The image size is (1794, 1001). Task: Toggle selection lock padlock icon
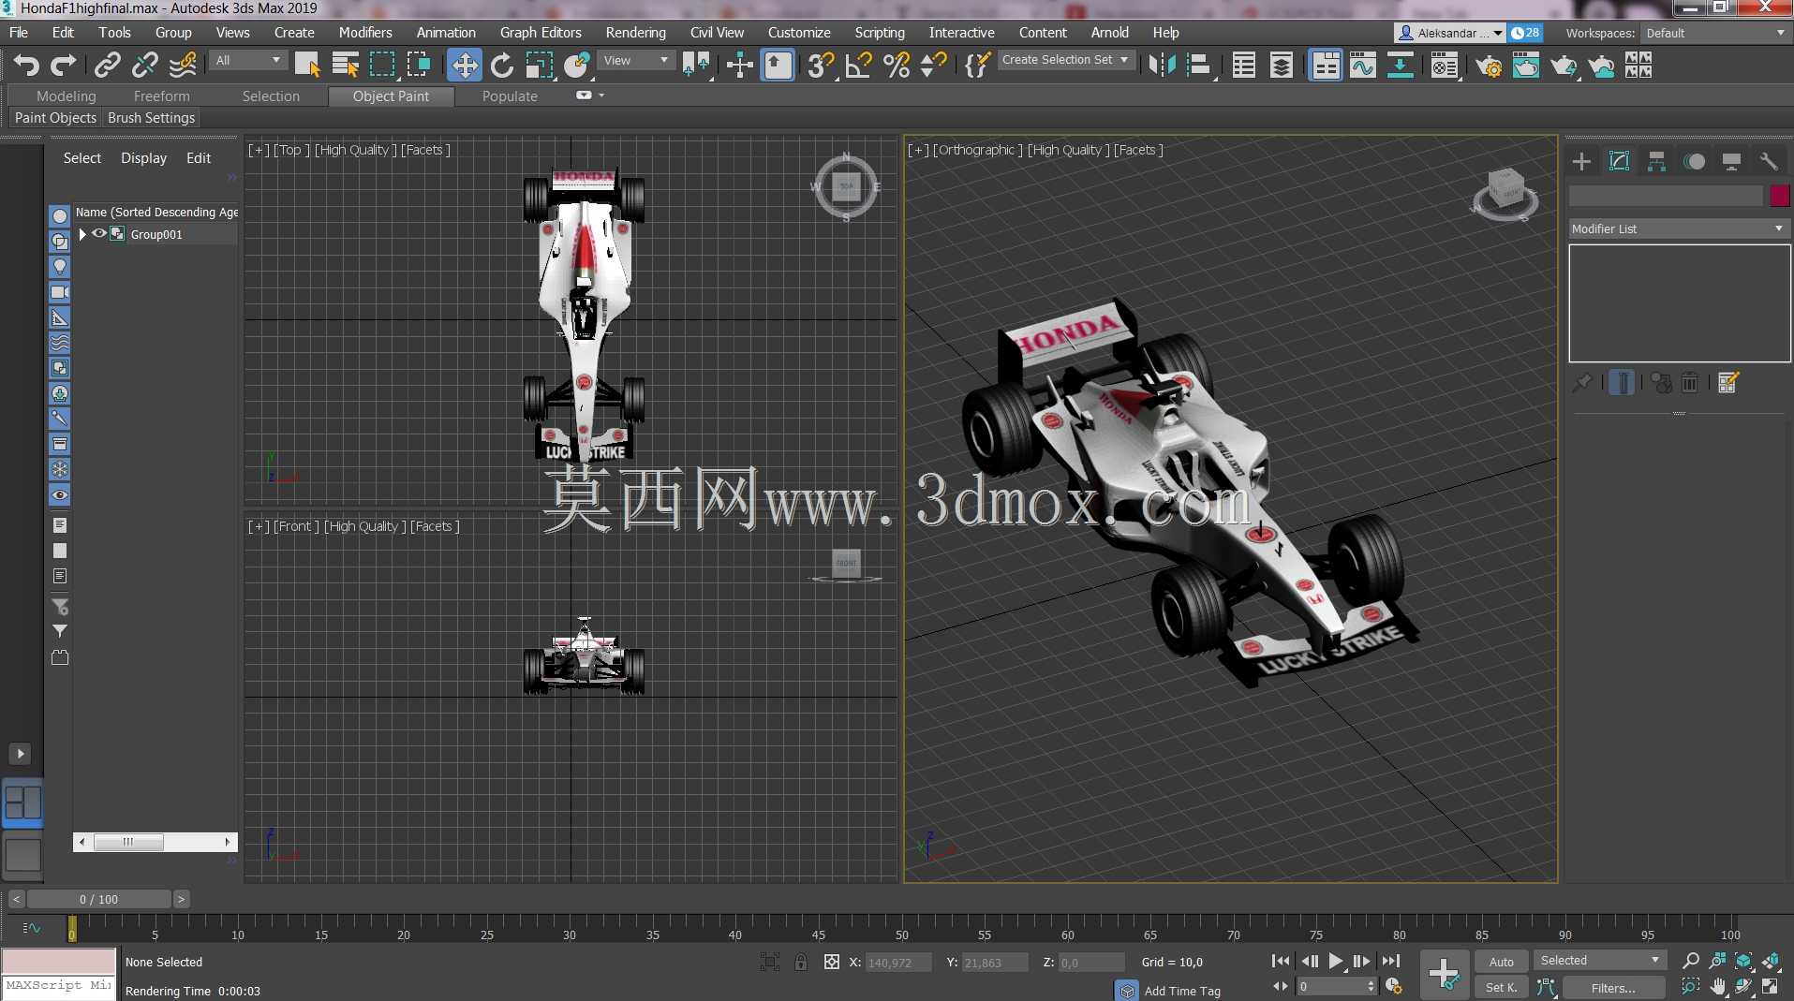(x=801, y=962)
